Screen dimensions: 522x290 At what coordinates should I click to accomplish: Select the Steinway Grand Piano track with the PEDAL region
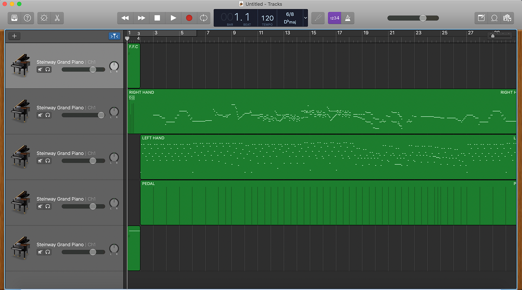coord(65,203)
